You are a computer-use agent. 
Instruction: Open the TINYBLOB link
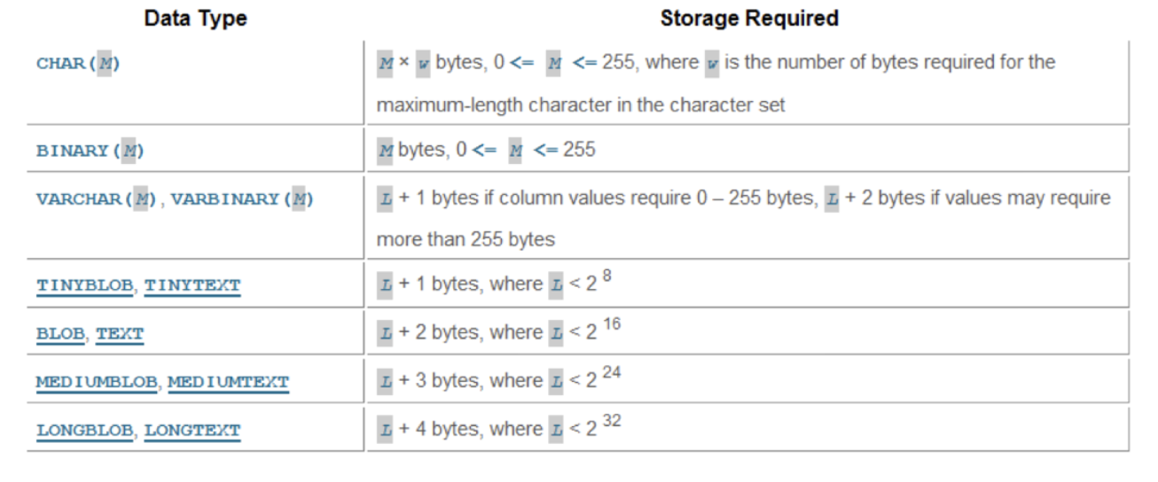click(85, 285)
